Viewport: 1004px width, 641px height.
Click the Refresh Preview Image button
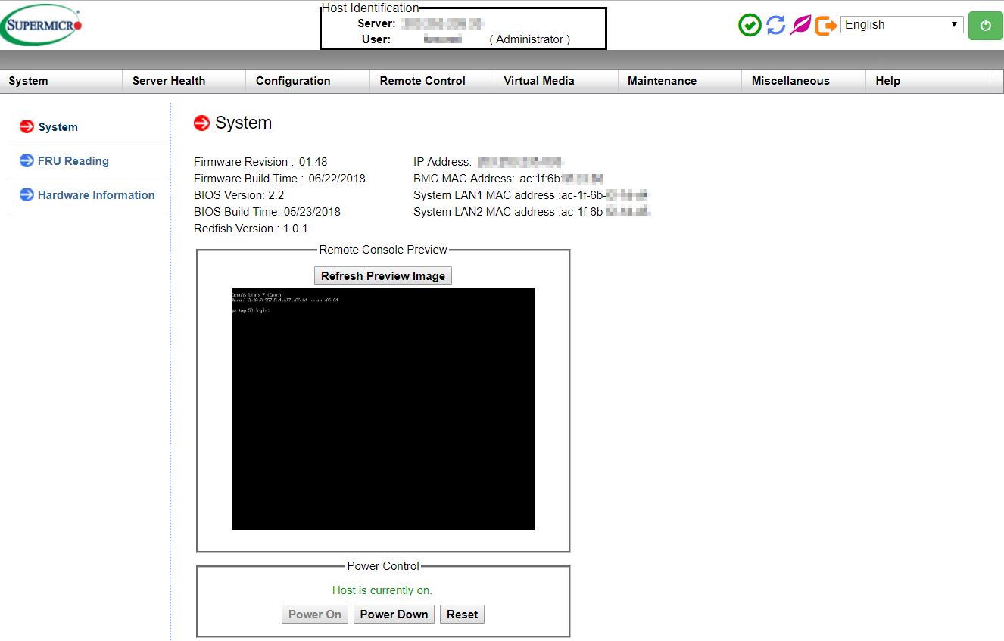(383, 276)
